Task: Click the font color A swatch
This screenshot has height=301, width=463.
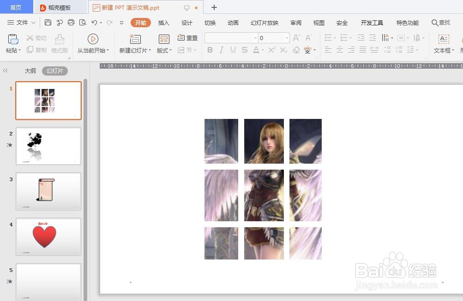Action: click(x=256, y=50)
